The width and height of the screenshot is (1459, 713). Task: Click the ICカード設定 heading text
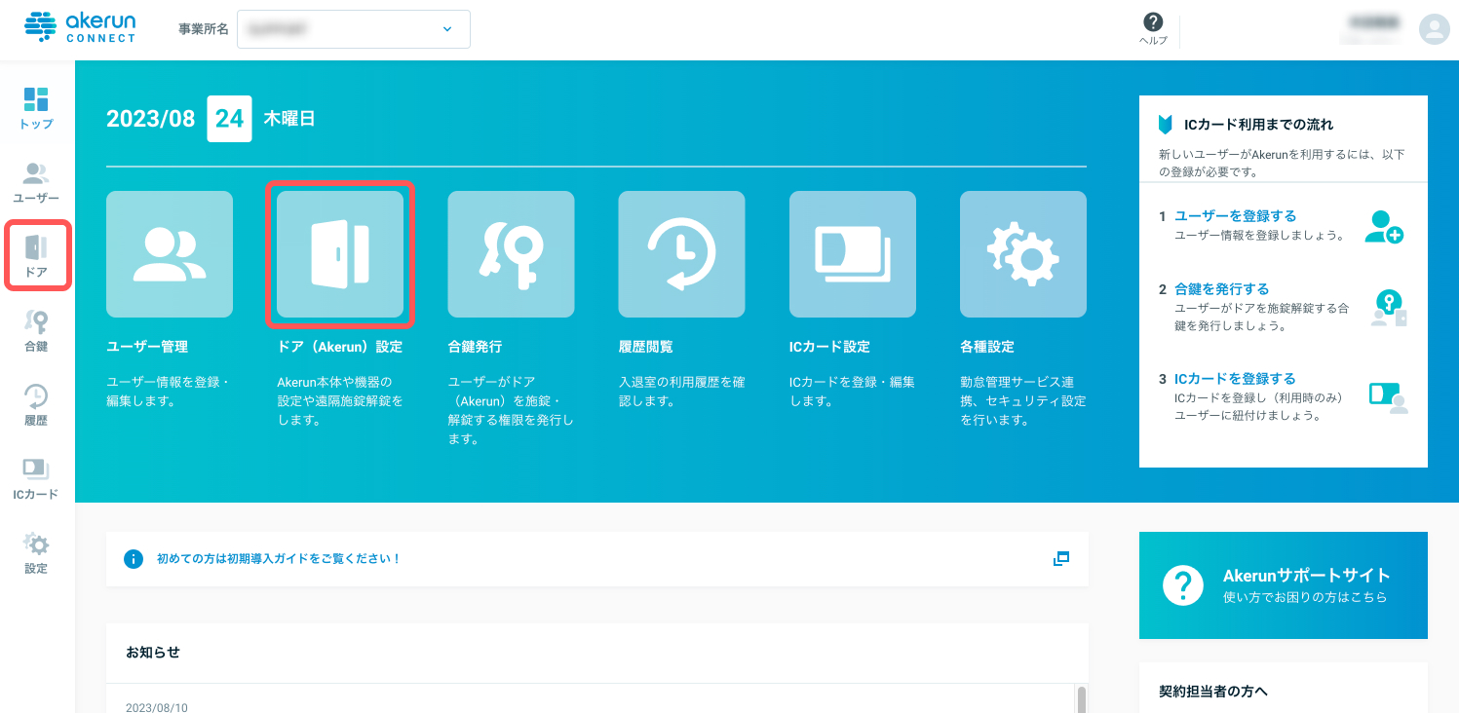pyautogui.click(x=829, y=347)
